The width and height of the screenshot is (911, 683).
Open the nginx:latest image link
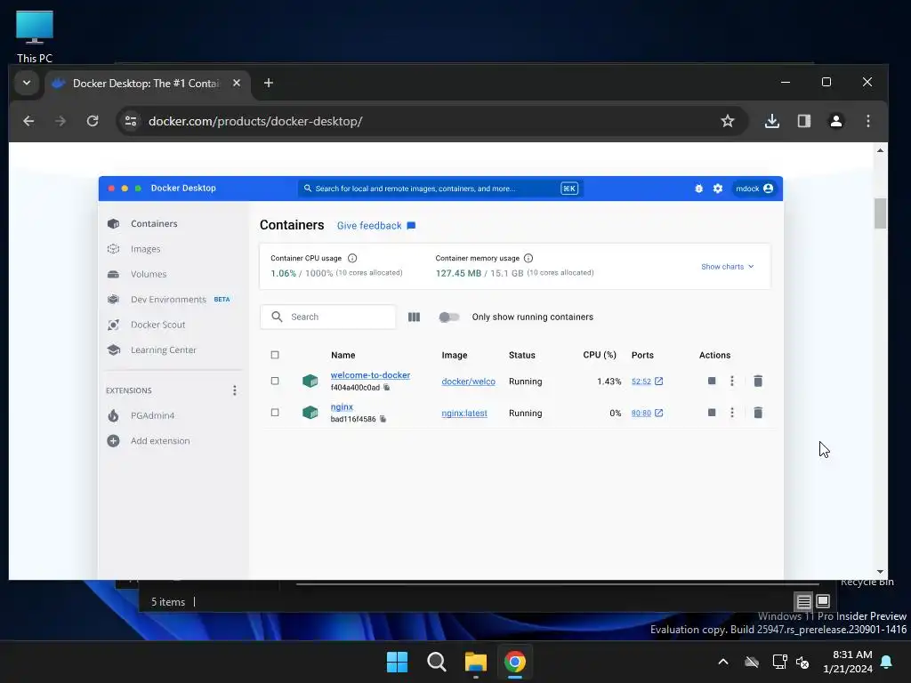tap(464, 413)
